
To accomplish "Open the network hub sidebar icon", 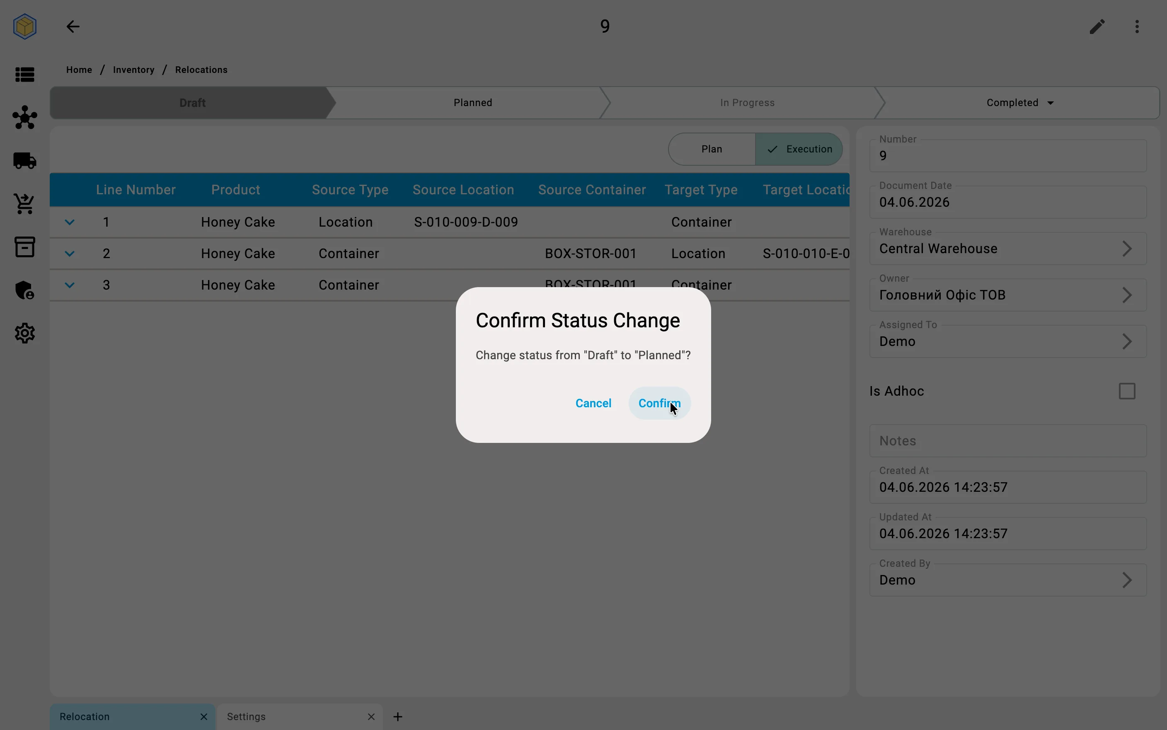I will pos(24,117).
